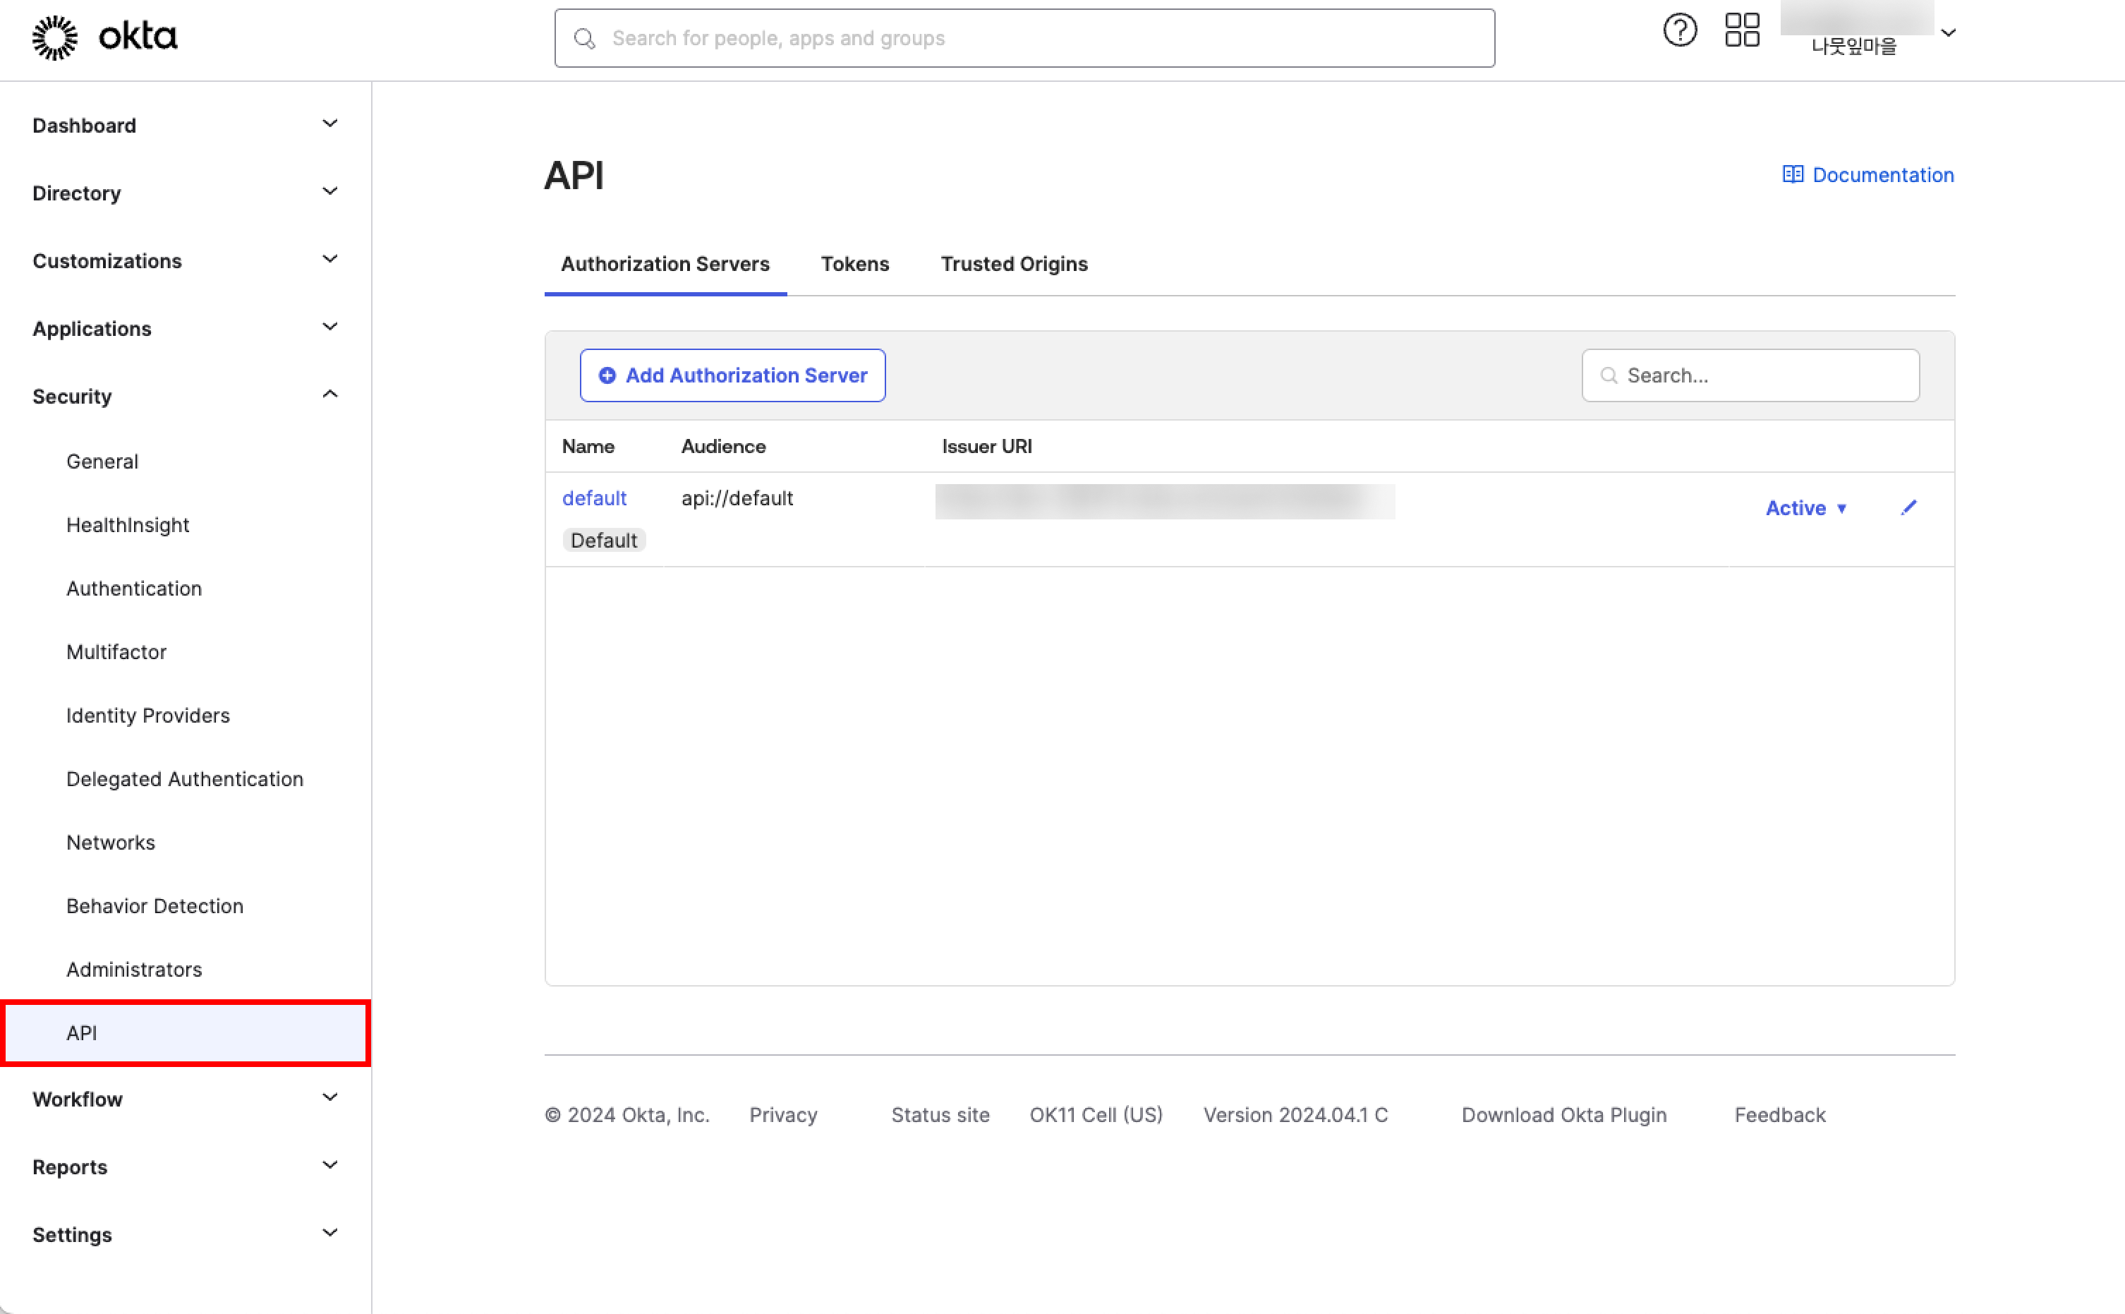
Task: Open Authentication in the sidebar
Action: (134, 589)
